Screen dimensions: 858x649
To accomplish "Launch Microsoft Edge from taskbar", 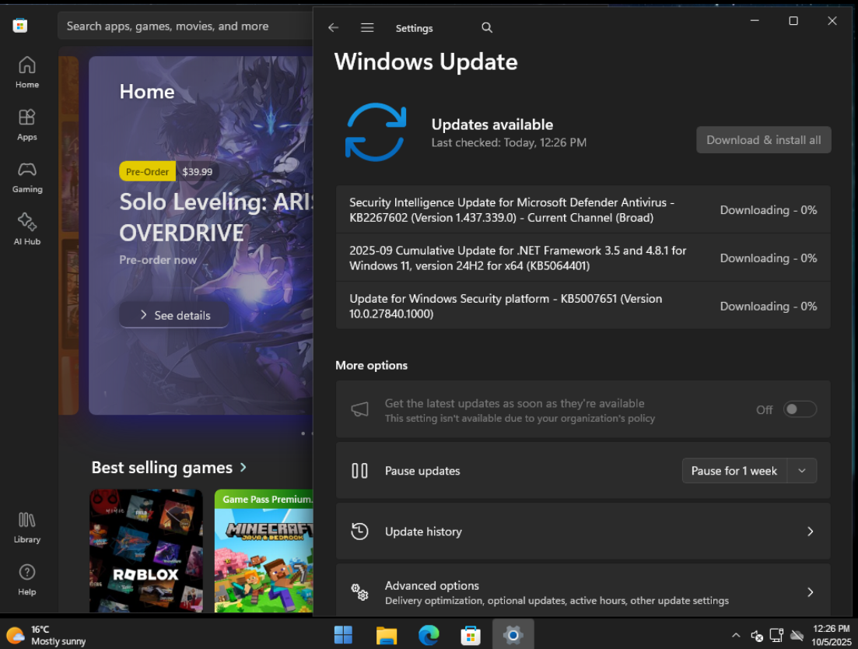I will [429, 635].
